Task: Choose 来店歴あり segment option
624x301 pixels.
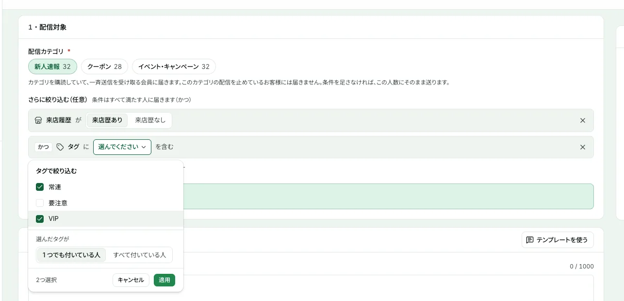Action: click(x=107, y=120)
